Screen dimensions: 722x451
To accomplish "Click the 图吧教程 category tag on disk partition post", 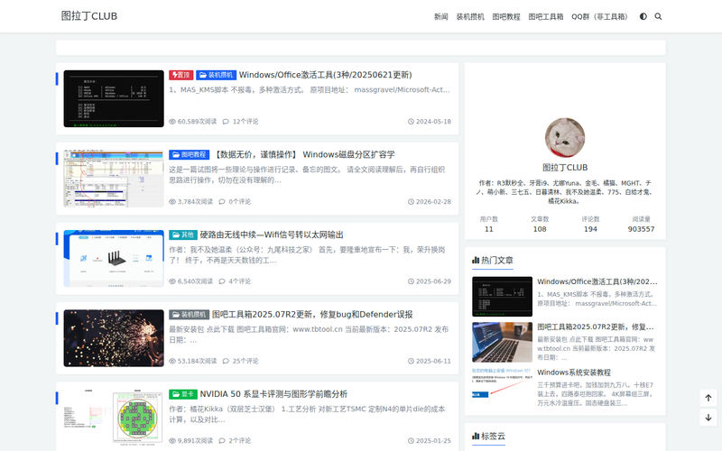I will coord(190,154).
